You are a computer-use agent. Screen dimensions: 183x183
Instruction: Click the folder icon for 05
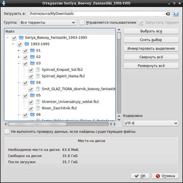[x=32, y=95]
